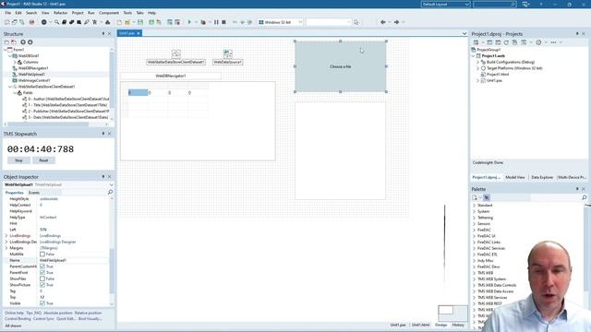Click the Back navigation arrow icon
This screenshot has width=591, height=332.
(x=382, y=22)
